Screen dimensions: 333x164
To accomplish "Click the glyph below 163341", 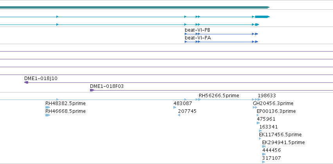I will click(x=261, y=131).
